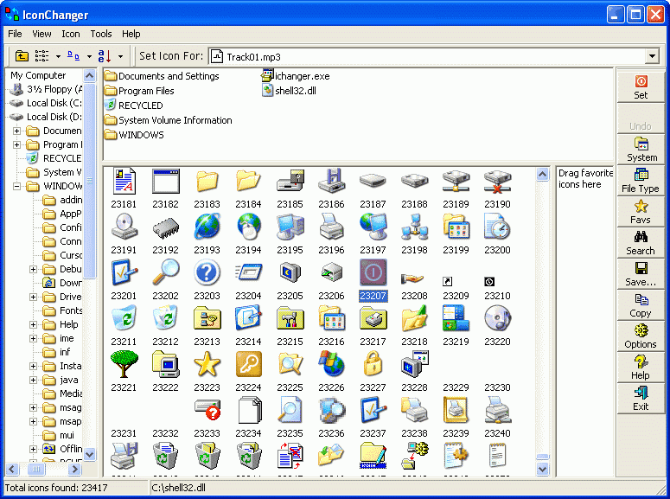Viewport: 670px width, 499px height.
Task: Click the Save floppy button
Action: (641, 274)
